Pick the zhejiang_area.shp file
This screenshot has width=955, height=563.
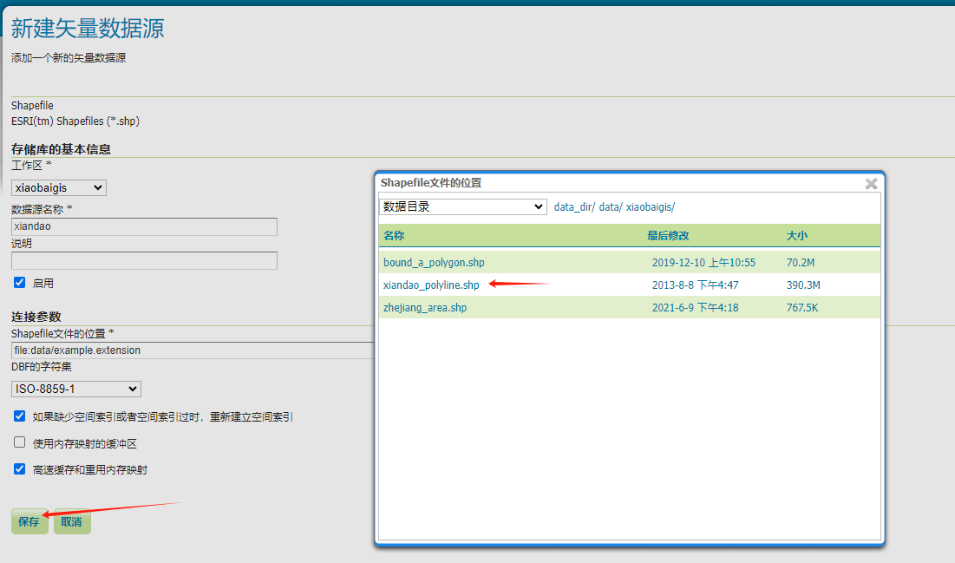tap(425, 307)
